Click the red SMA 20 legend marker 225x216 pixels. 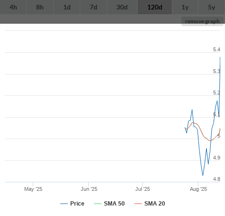[138, 204]
